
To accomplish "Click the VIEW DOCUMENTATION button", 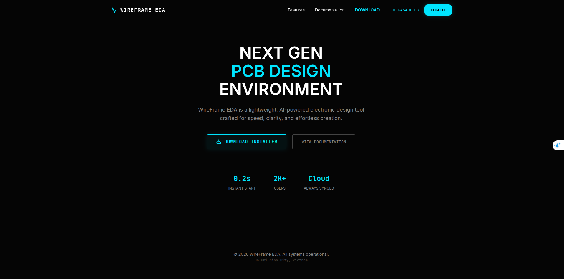I will (324, 142).
